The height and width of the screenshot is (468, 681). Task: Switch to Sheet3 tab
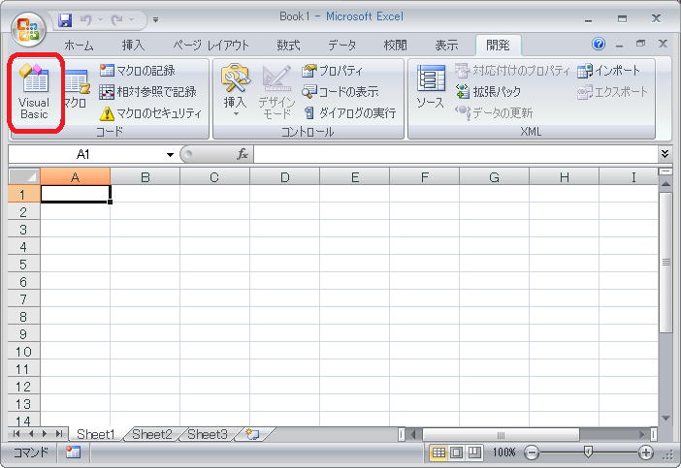tap(208, 434)
